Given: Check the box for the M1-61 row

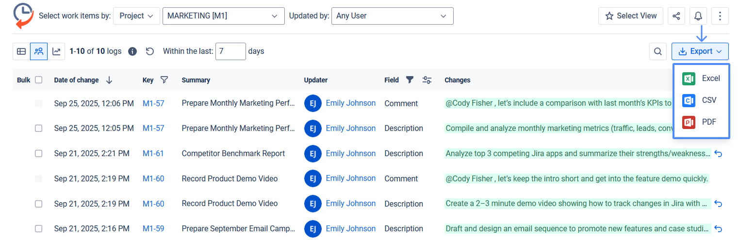Looking at the screenshot, I should (x=39, y=154).
